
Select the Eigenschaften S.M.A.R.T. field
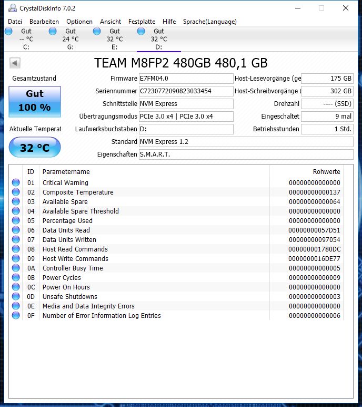tap(246, 154)
